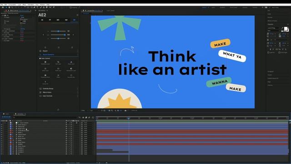Open the font family dropdown in Character panel
The width and height of the screenshot is (291, 164).
point(273,28)
